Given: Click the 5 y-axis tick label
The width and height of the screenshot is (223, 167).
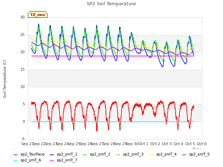Looking at the screenshot, I should (x=24, y=104).
